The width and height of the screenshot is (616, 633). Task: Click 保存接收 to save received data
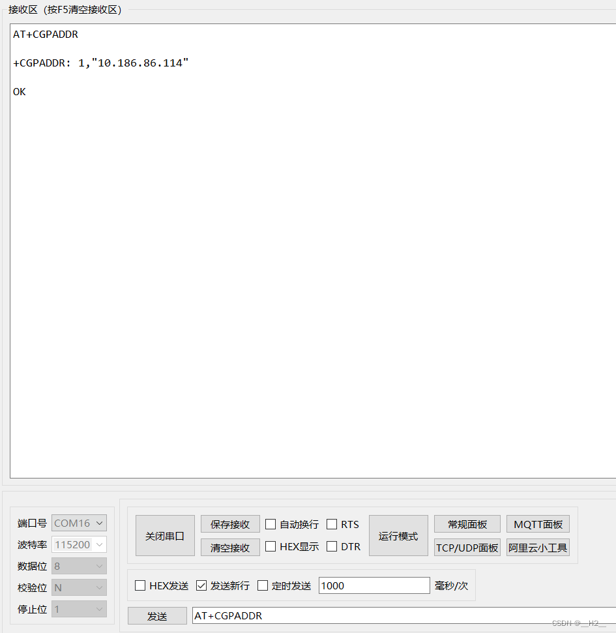point(229,524)
